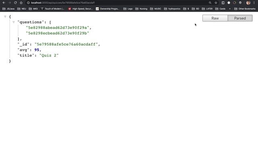The height and width of the screenshot is (145, 258).
Task: Collapse the questions array
Action: pyautogui.click(x=14, y=22)
